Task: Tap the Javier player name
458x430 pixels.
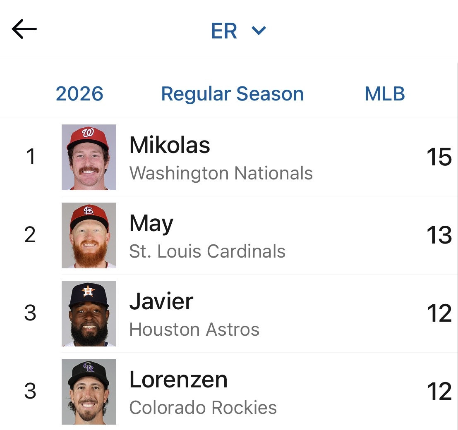Action: coord(161,301)
